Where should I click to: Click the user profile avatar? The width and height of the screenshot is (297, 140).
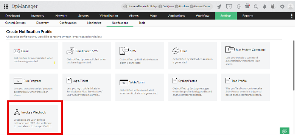pyautogui.click(x=290, y=7)
